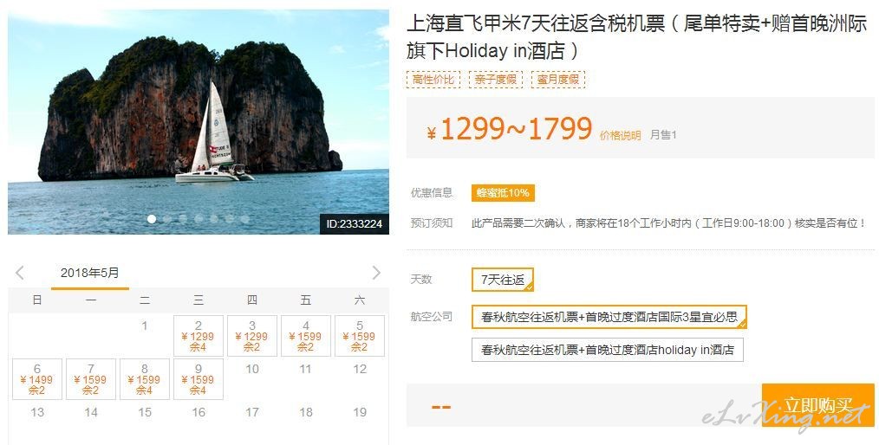The width and height of the screenshot is (879, 445).
Task: Select May 2 priced ¥1299
Action: click(x=198, y=336)
